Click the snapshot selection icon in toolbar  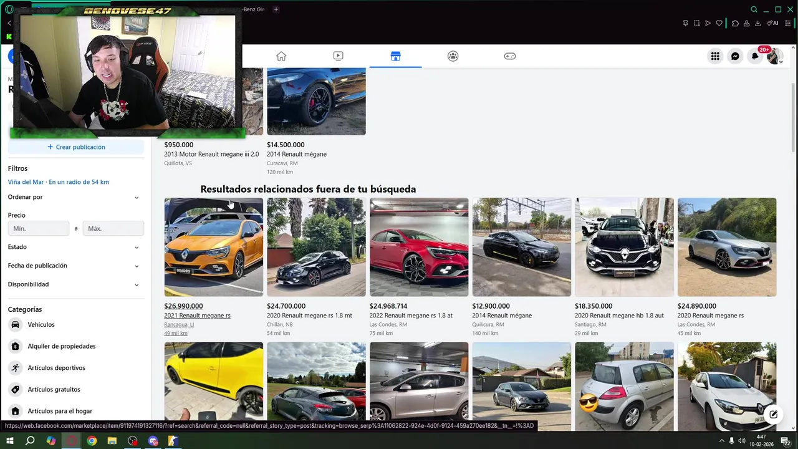click(696, 23)
